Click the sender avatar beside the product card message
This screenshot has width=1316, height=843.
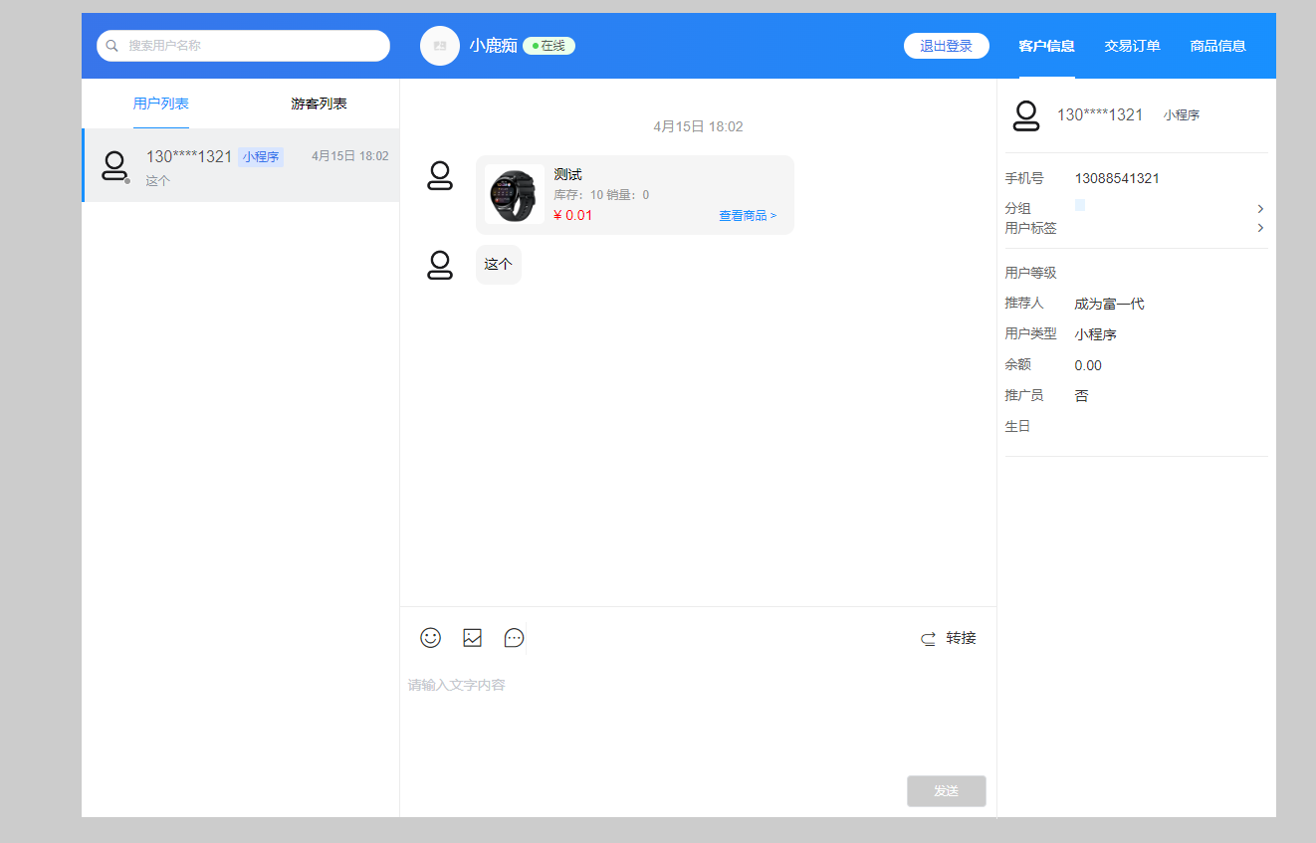coord(440,176)
